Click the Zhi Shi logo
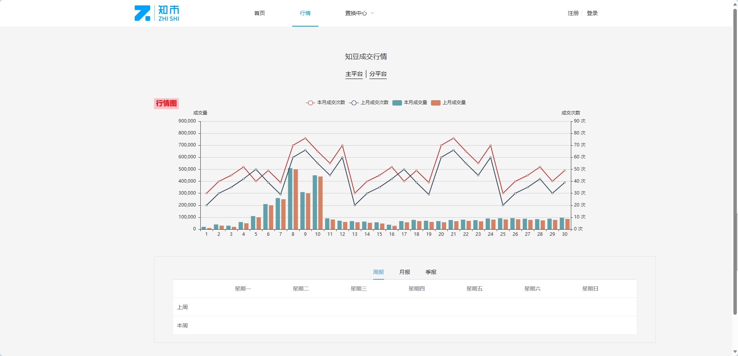The image size is (738, 356). (x=157, y=13)
